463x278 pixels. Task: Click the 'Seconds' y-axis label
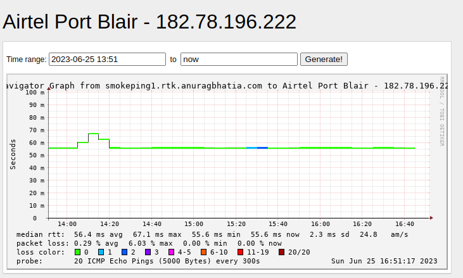(x=13, y=155)
